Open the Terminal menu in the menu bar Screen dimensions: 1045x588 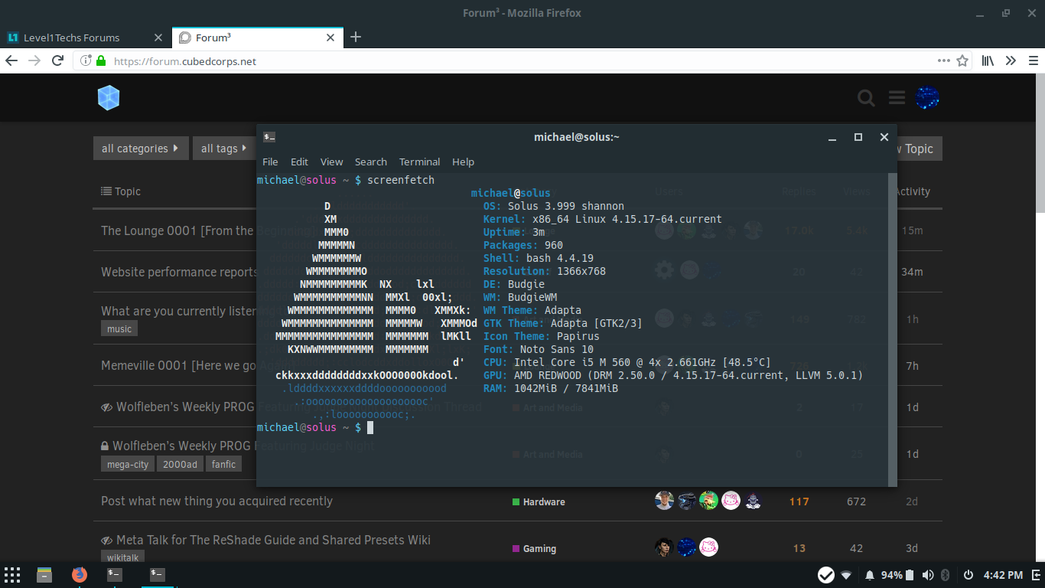coord(419,162)
